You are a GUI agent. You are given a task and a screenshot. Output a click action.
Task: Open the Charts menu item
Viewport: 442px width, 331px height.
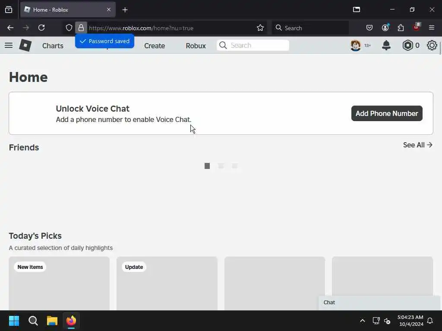tap(53, 46)
